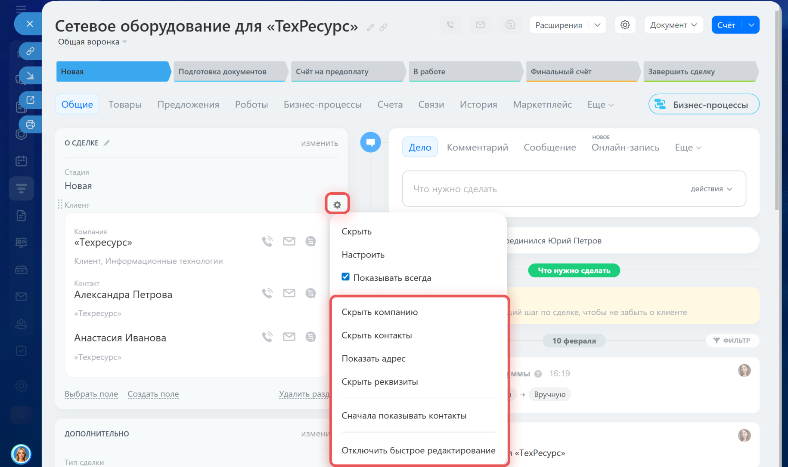This screenshot has width=788, height=467.
Task: Click the phone icon for «Техресурс» company
Action: point(267,241)
